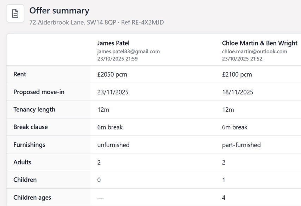Click the 23/11/2025 move-in date cell

pos(113,92)
